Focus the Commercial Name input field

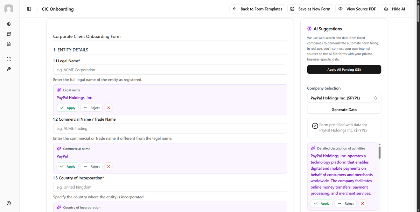(170, 128)
